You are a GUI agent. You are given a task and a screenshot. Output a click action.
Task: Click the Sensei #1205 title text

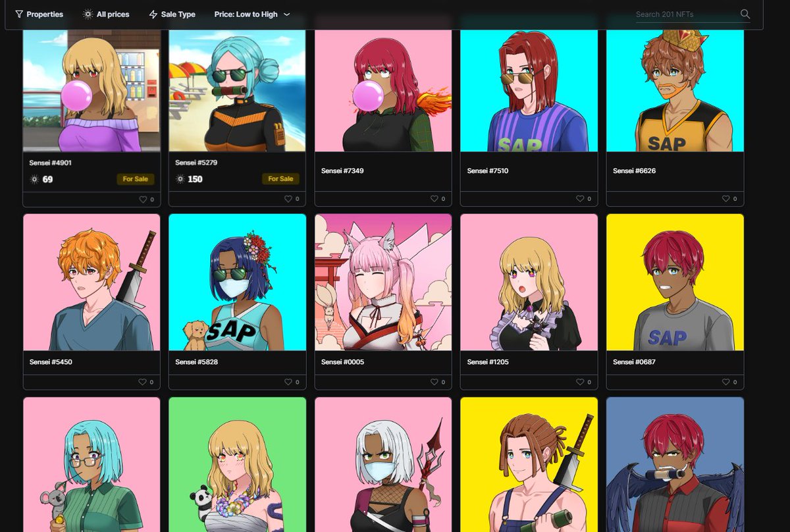488,362
